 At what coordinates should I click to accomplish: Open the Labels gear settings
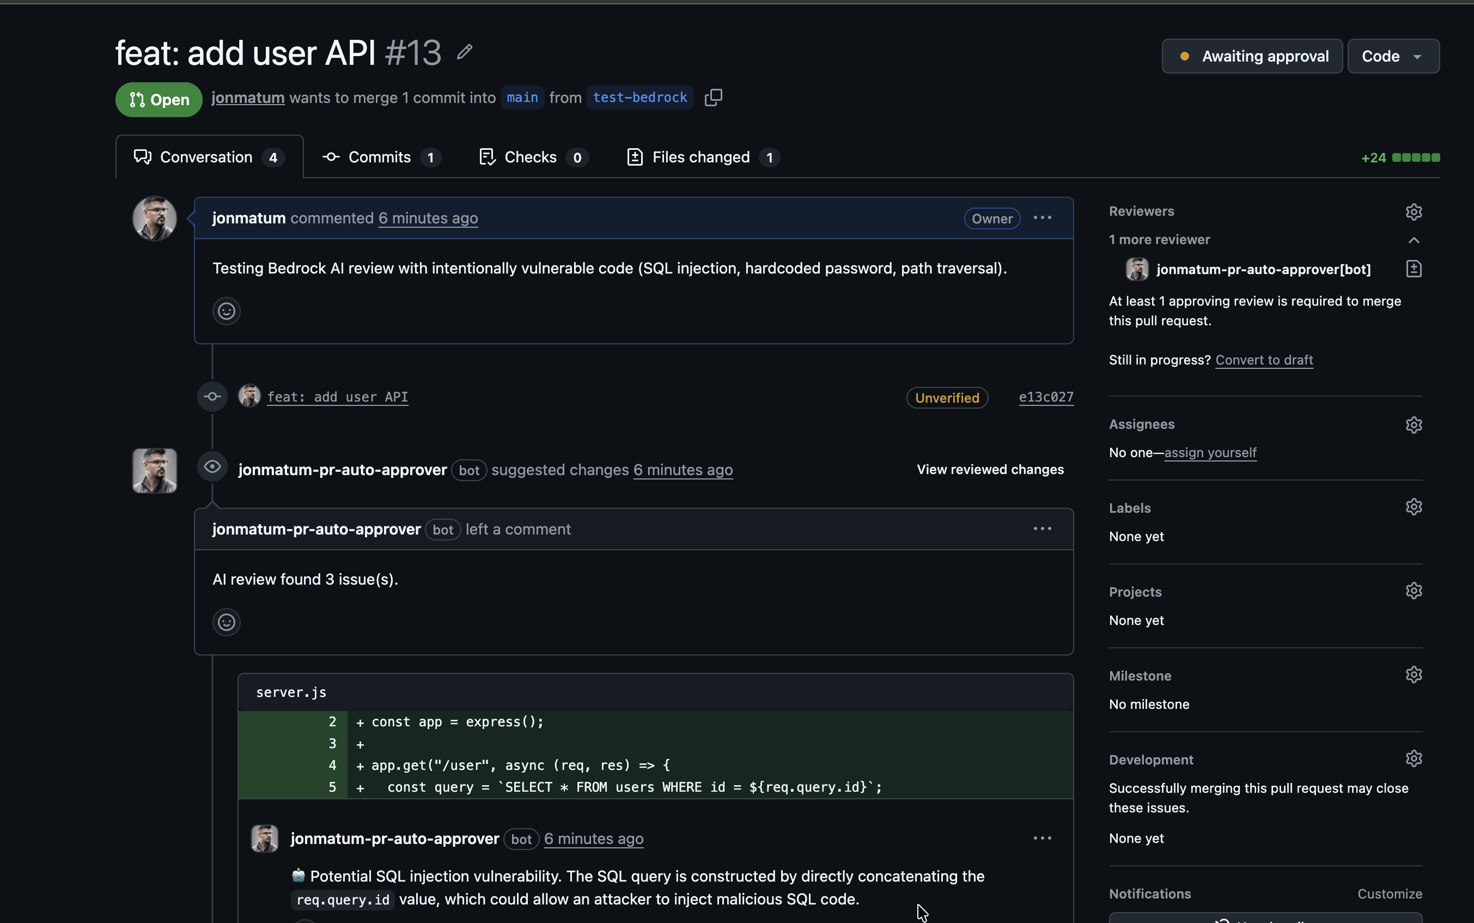click(x=1413, y=507)
